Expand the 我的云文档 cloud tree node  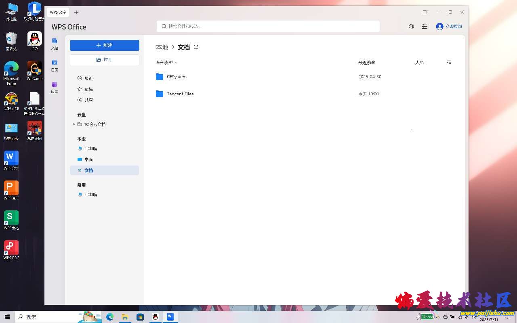point(74,124)
